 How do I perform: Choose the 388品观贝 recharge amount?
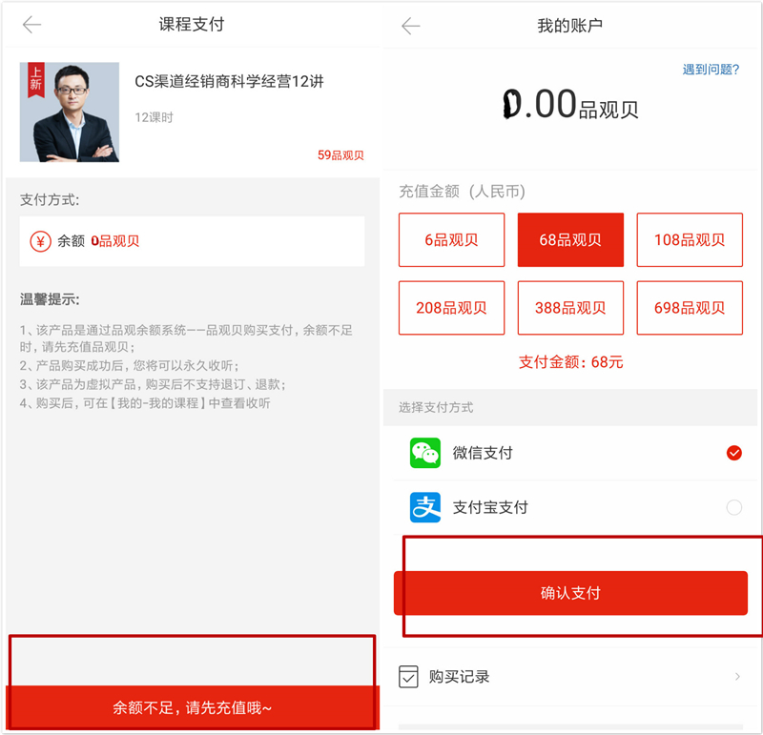(570, 308)
